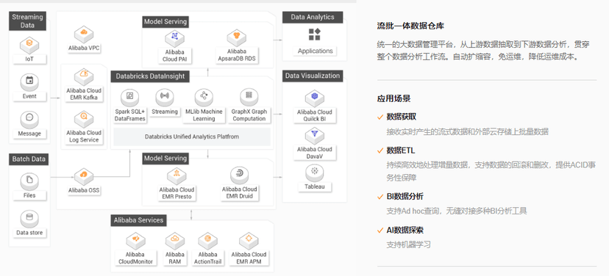The height and width of the screenshot is (276, 609).
Task: Click the Event calendar icon
Action: [x=29, y=81]
